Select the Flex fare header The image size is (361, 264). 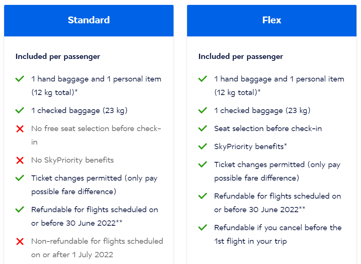(271, 20)
